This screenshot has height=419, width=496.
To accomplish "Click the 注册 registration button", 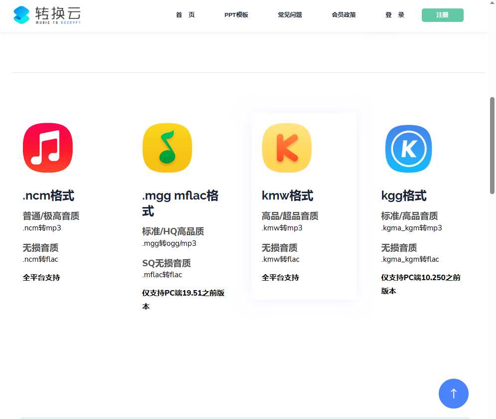I will click(442, 15).
